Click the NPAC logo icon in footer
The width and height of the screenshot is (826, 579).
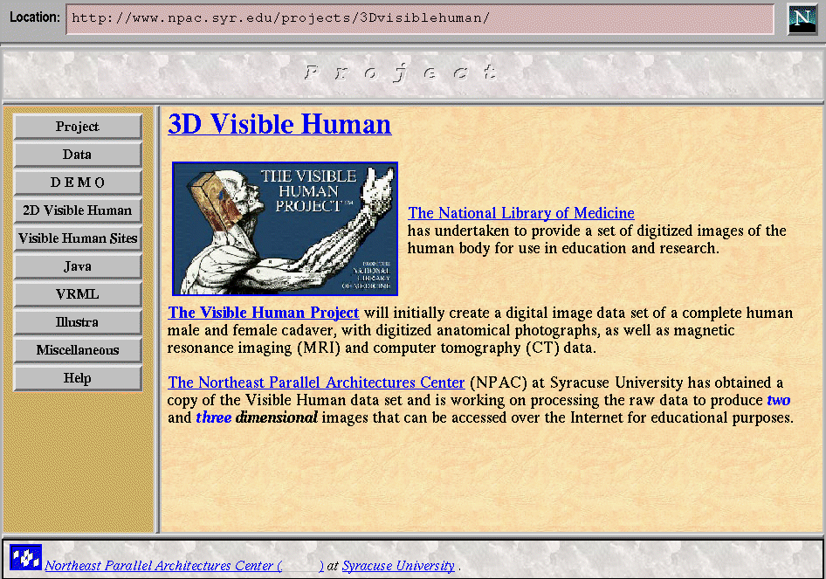25,557
